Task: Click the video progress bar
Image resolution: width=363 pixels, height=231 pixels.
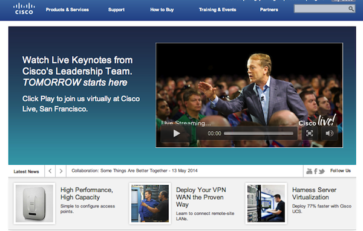Action: (x=258, y=133)
